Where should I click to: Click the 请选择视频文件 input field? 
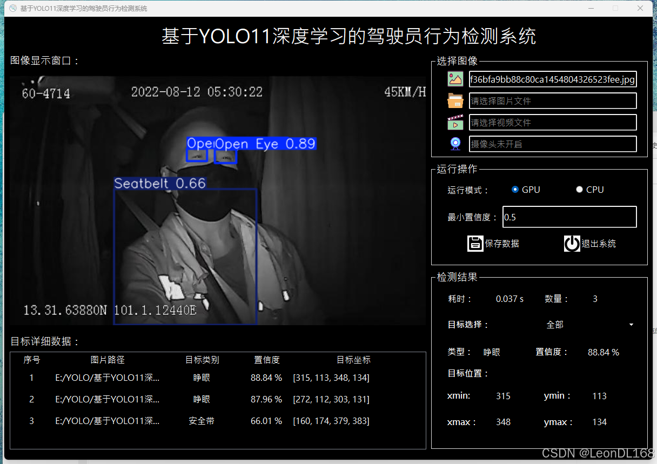click(x=553, y=122)
